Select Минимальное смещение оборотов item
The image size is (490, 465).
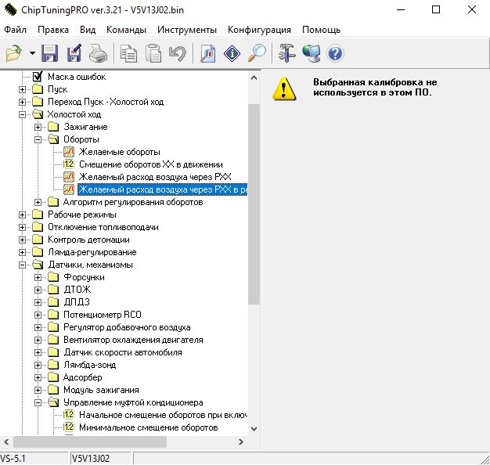tap(148, 427)
